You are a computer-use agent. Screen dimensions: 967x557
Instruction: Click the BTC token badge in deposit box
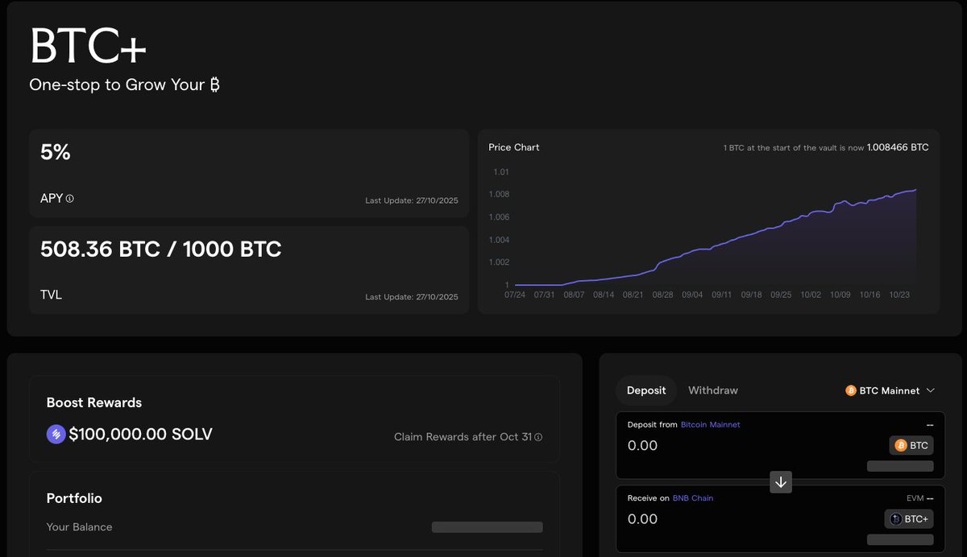(x=911, y=445)
